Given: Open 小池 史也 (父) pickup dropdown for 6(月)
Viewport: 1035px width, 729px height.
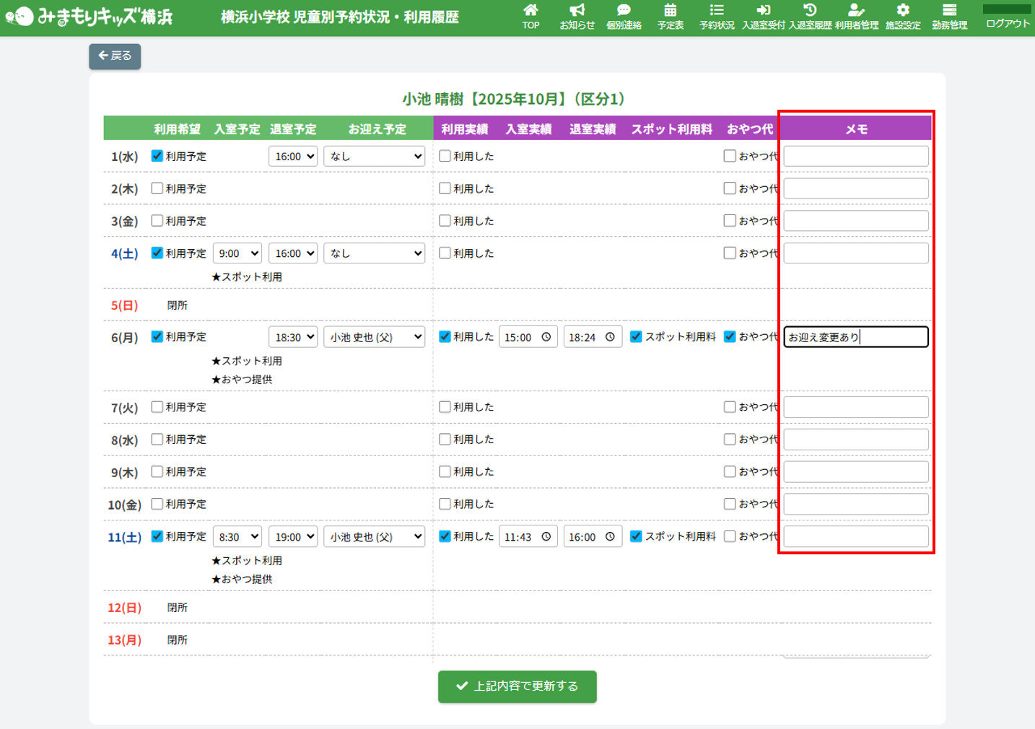Looking at the screenshot, I should click(x=374, y=337).
